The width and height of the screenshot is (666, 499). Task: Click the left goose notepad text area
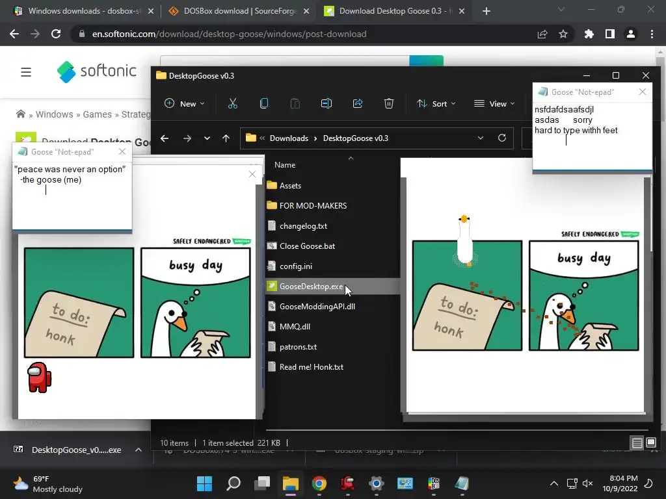click(72, 196)
